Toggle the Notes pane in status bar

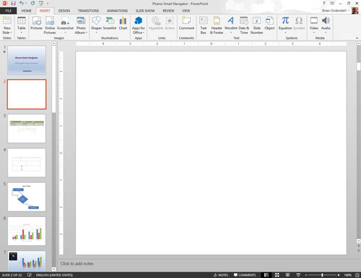click(x=221, y=275)
